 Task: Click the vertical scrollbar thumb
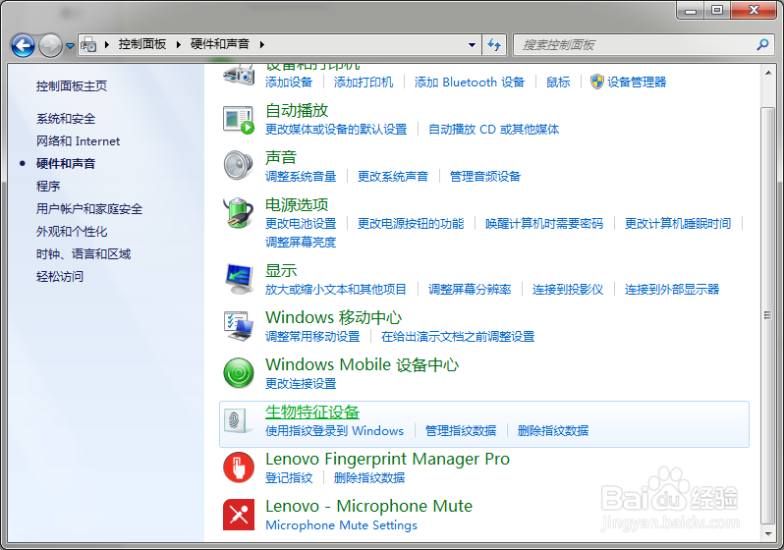point(767,315)
